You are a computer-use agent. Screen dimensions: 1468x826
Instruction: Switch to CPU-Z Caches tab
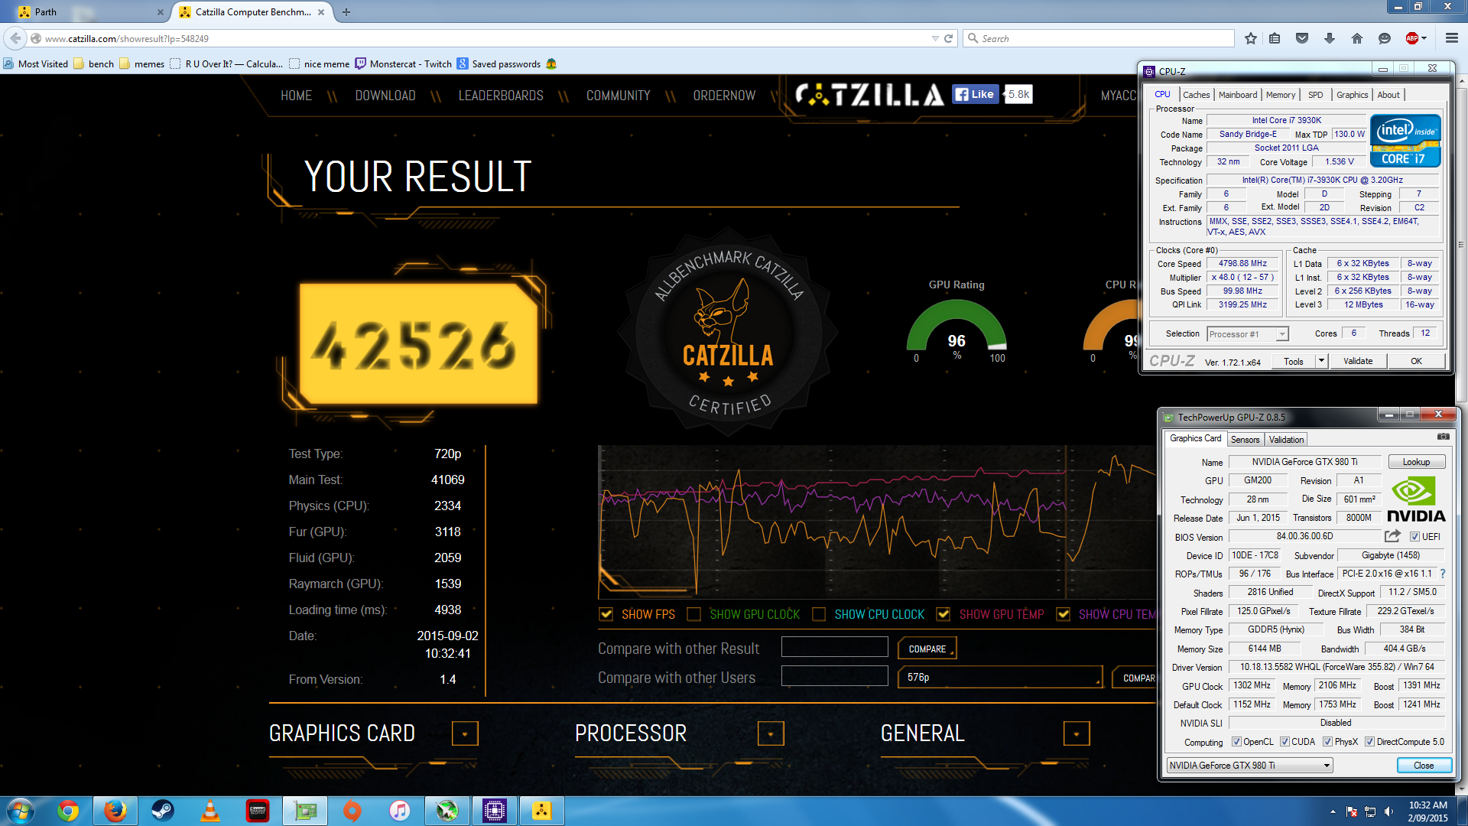click(1196, 95)
